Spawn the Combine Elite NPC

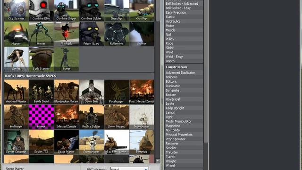coord(41,10)
